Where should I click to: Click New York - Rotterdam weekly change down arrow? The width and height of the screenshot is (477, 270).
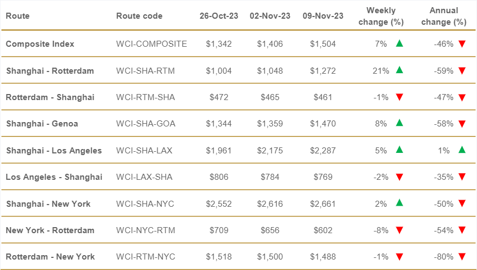pos(400,230)
